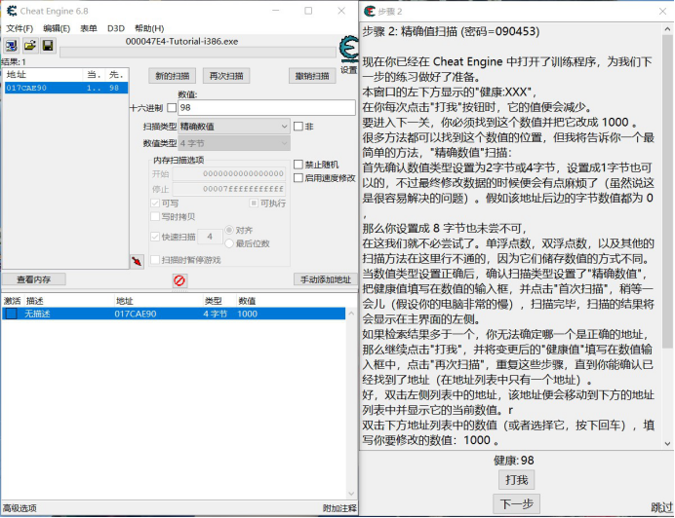675x518 pixels.
Task: Toggle the 写时拷贝 checkbox
Action: click(155, 217)
